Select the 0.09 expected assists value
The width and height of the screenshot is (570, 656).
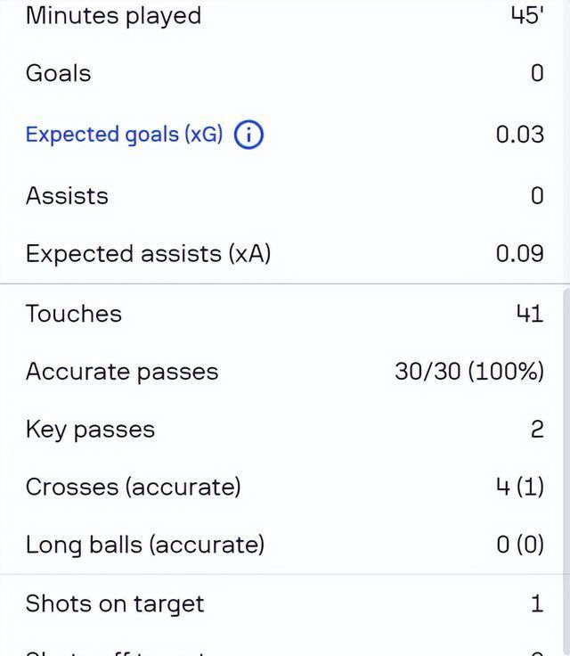point(519,254)
